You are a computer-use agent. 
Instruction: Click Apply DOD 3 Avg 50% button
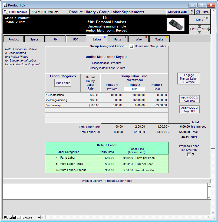click(189, 109)
